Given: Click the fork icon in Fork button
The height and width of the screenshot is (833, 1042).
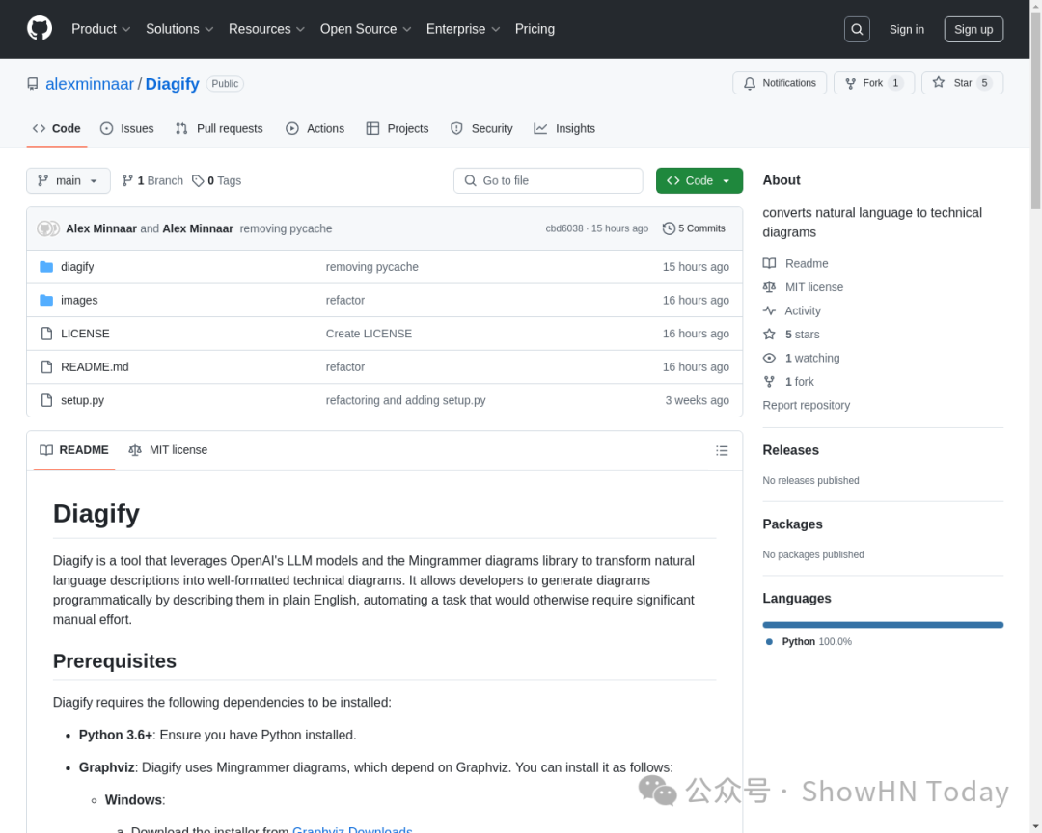Looking at the screenshot, I should pos(850,83).
